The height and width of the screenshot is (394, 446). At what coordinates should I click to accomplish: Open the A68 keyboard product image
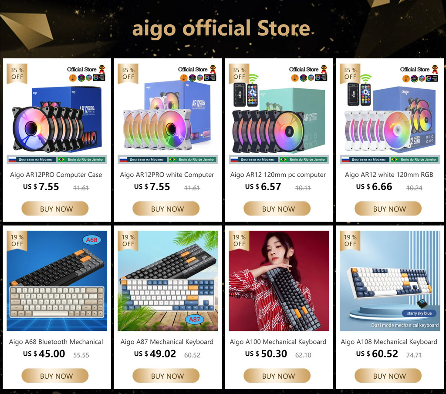coord(57,281)
